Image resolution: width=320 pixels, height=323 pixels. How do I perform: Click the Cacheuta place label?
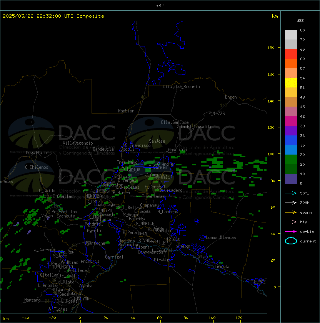66,216
